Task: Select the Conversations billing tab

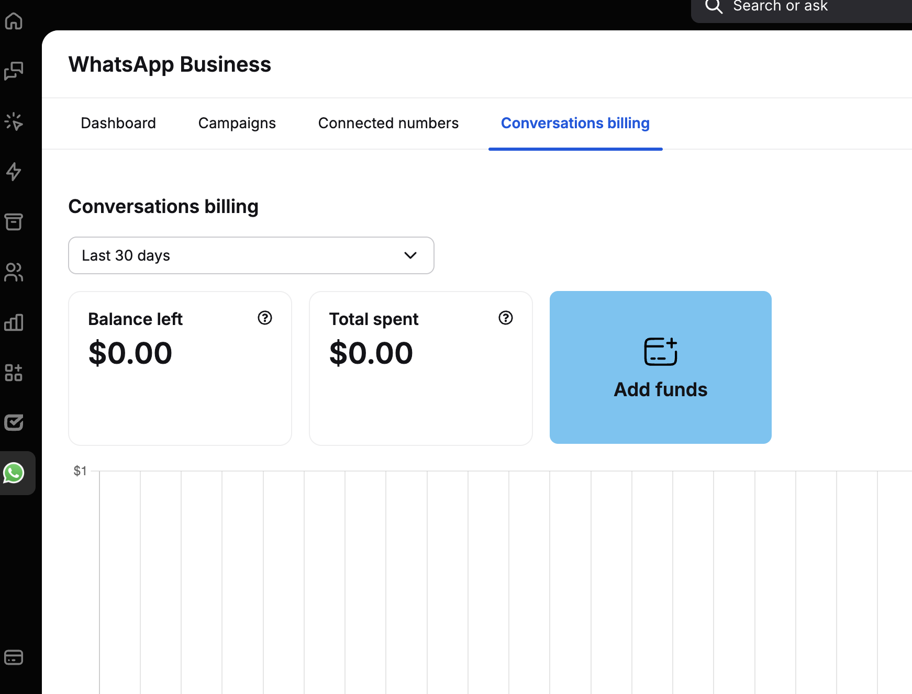Action: click(575, 123)
